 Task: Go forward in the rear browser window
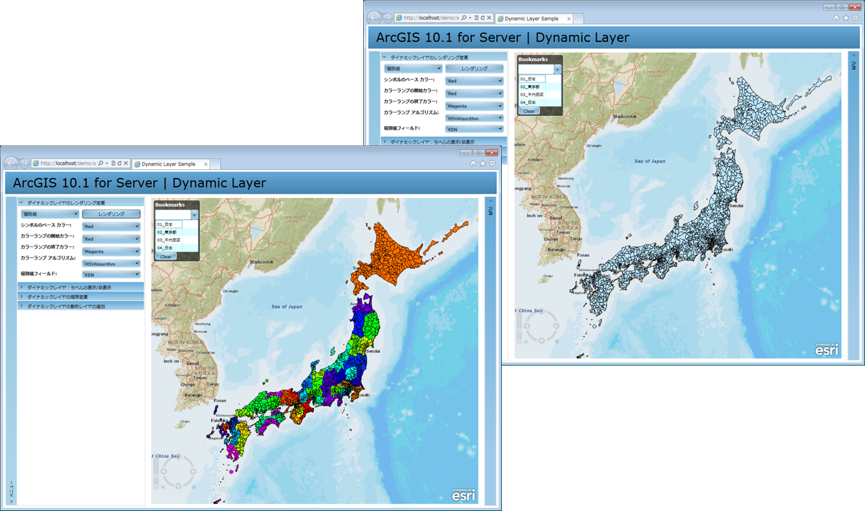point(388,18)
